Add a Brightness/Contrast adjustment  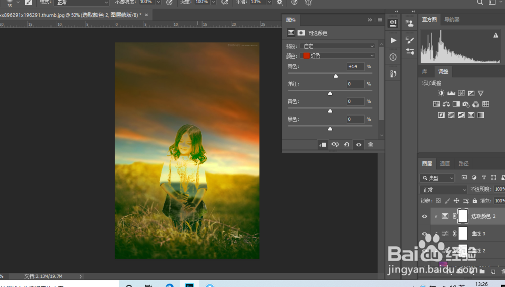441,93
